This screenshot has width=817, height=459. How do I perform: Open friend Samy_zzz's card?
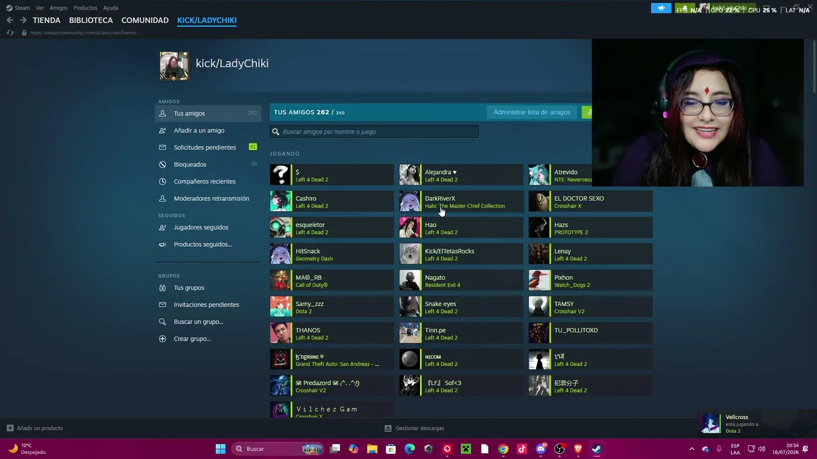point(331,307)
